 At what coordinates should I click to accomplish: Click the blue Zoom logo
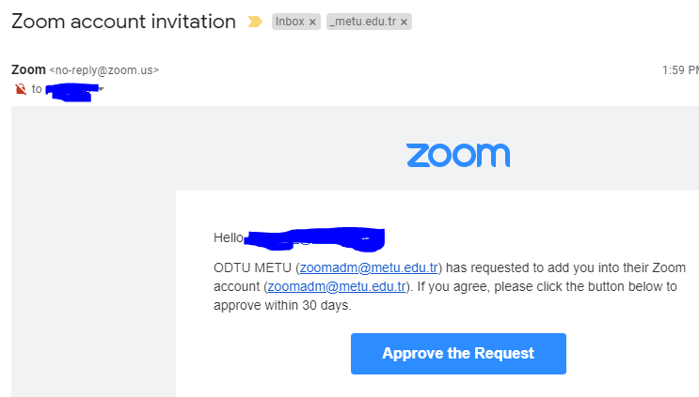pos(458,155)
